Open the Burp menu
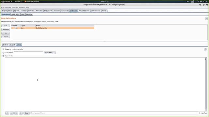This screenshot has height=117, width=209. (3, 8)
